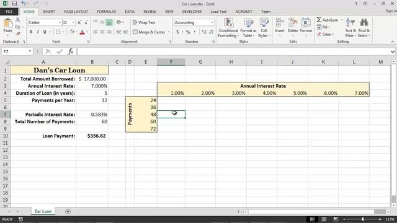Viewport: 397px width, 223px height.
Task: Toggle middle vertical alignment
Action: coord(102,22)
